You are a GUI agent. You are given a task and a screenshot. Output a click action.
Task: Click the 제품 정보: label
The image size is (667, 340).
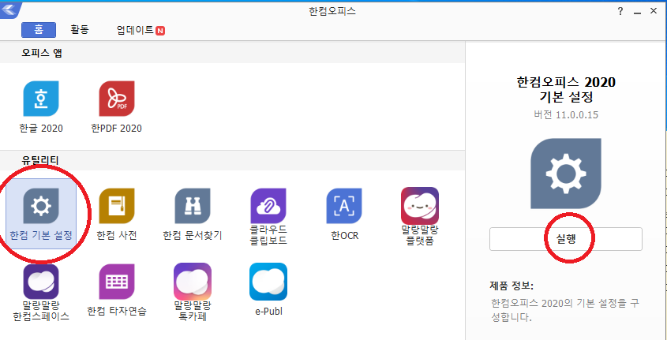[511, 285]
